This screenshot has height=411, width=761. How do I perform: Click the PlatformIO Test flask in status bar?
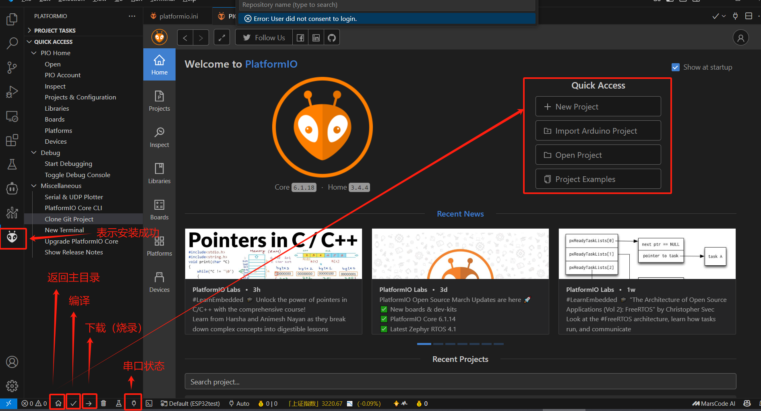119,403
